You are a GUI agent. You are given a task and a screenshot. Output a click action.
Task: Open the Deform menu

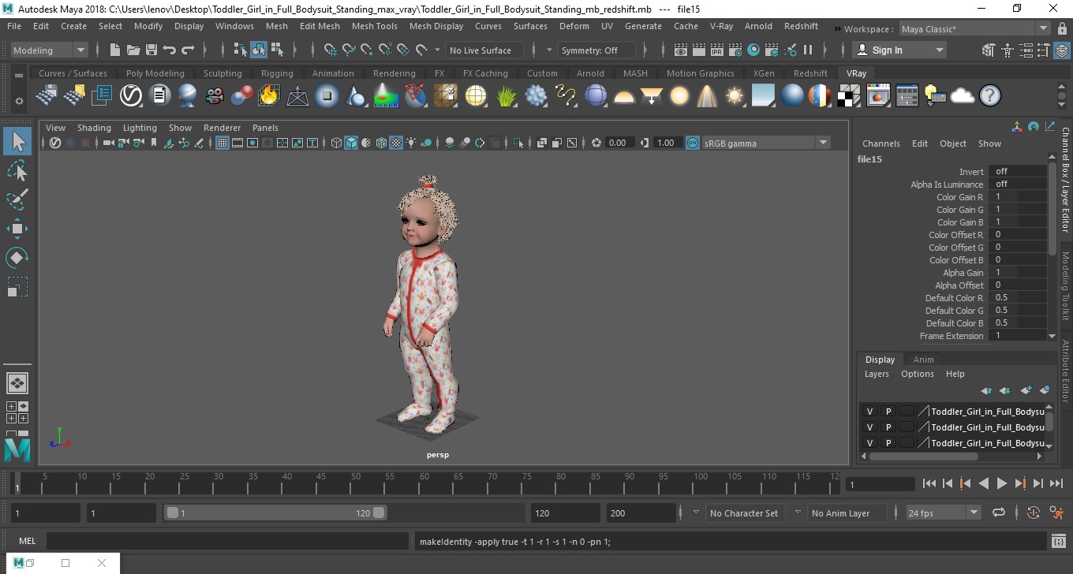574,26
